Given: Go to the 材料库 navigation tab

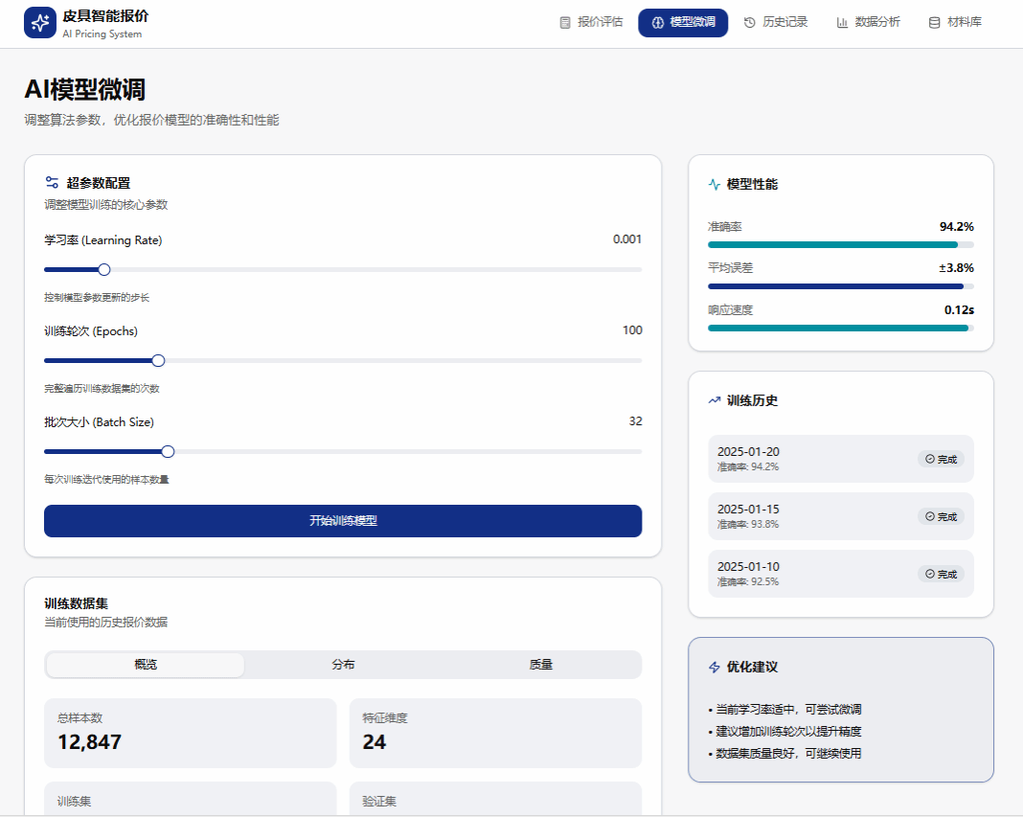Looking at the screenshot, I should click(x=955, y=22).
